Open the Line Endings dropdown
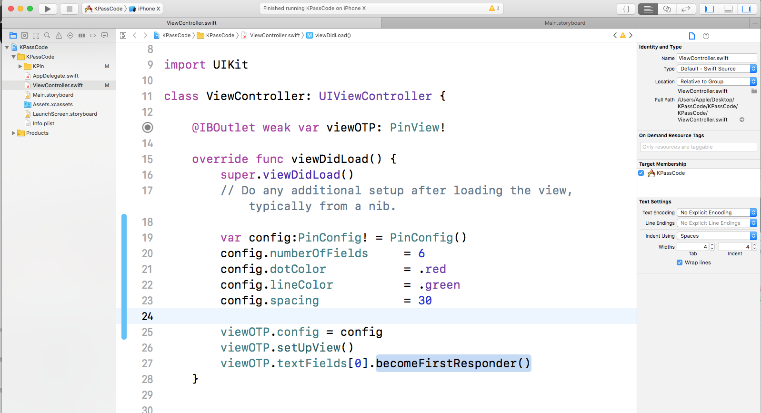The image size is (761, 413). pos(717,223)
